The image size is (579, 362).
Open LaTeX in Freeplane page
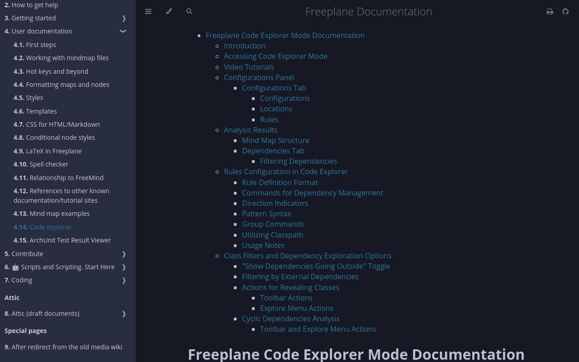pyautogui.click(x=47, y=151)
